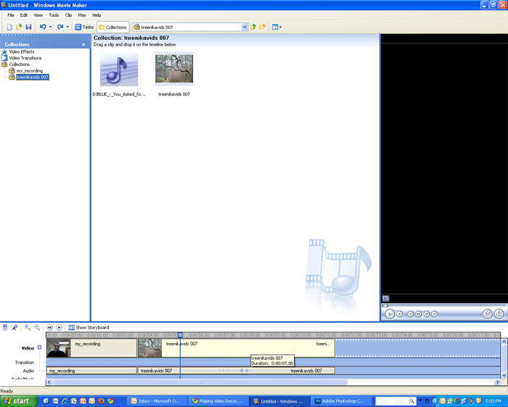Viewport: 508px width, 407px height.
Task: Zoom out on the timeline
Action: [37, 328]
